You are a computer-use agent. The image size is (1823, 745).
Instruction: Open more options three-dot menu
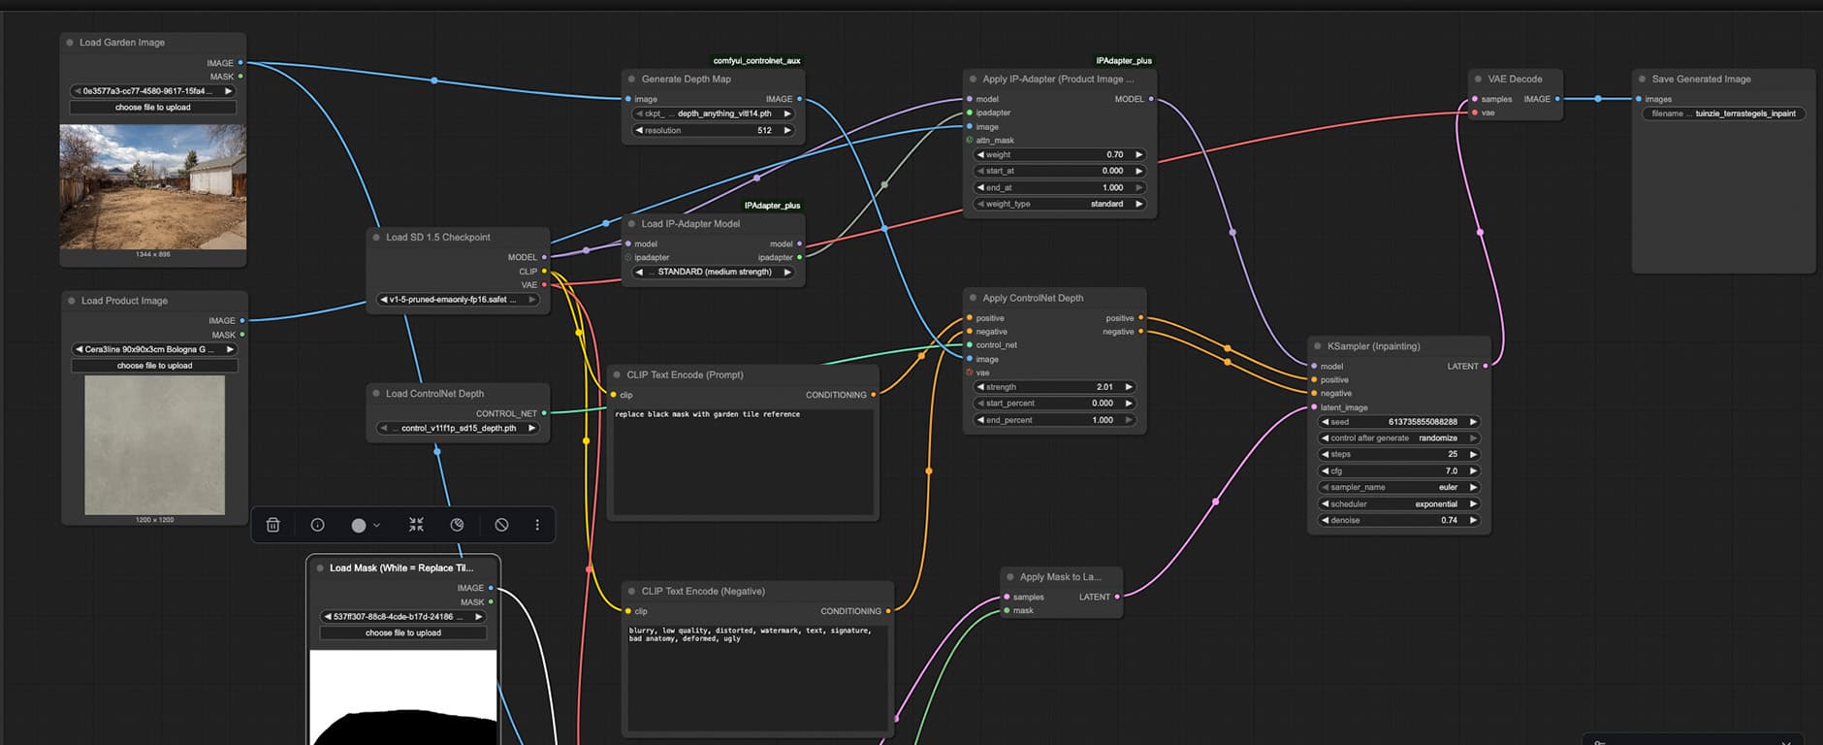537,525
